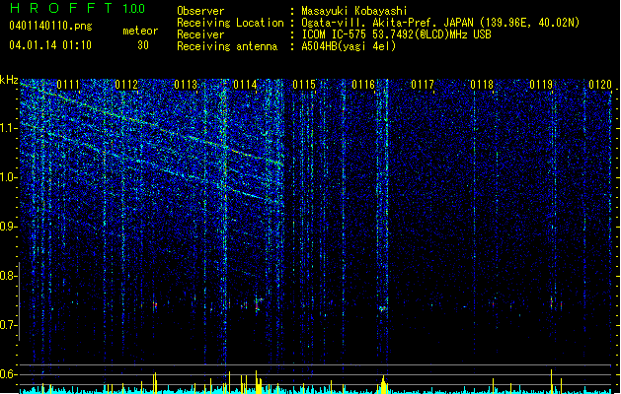Click time marker 0117
621x394 pixels.
[x=423, y=85]
